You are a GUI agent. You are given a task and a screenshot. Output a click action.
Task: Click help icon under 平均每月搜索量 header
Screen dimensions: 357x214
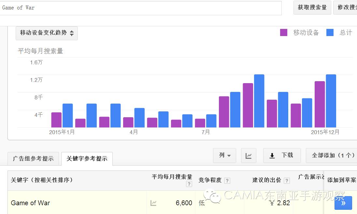pyautogui.click(x=189, y=184)
